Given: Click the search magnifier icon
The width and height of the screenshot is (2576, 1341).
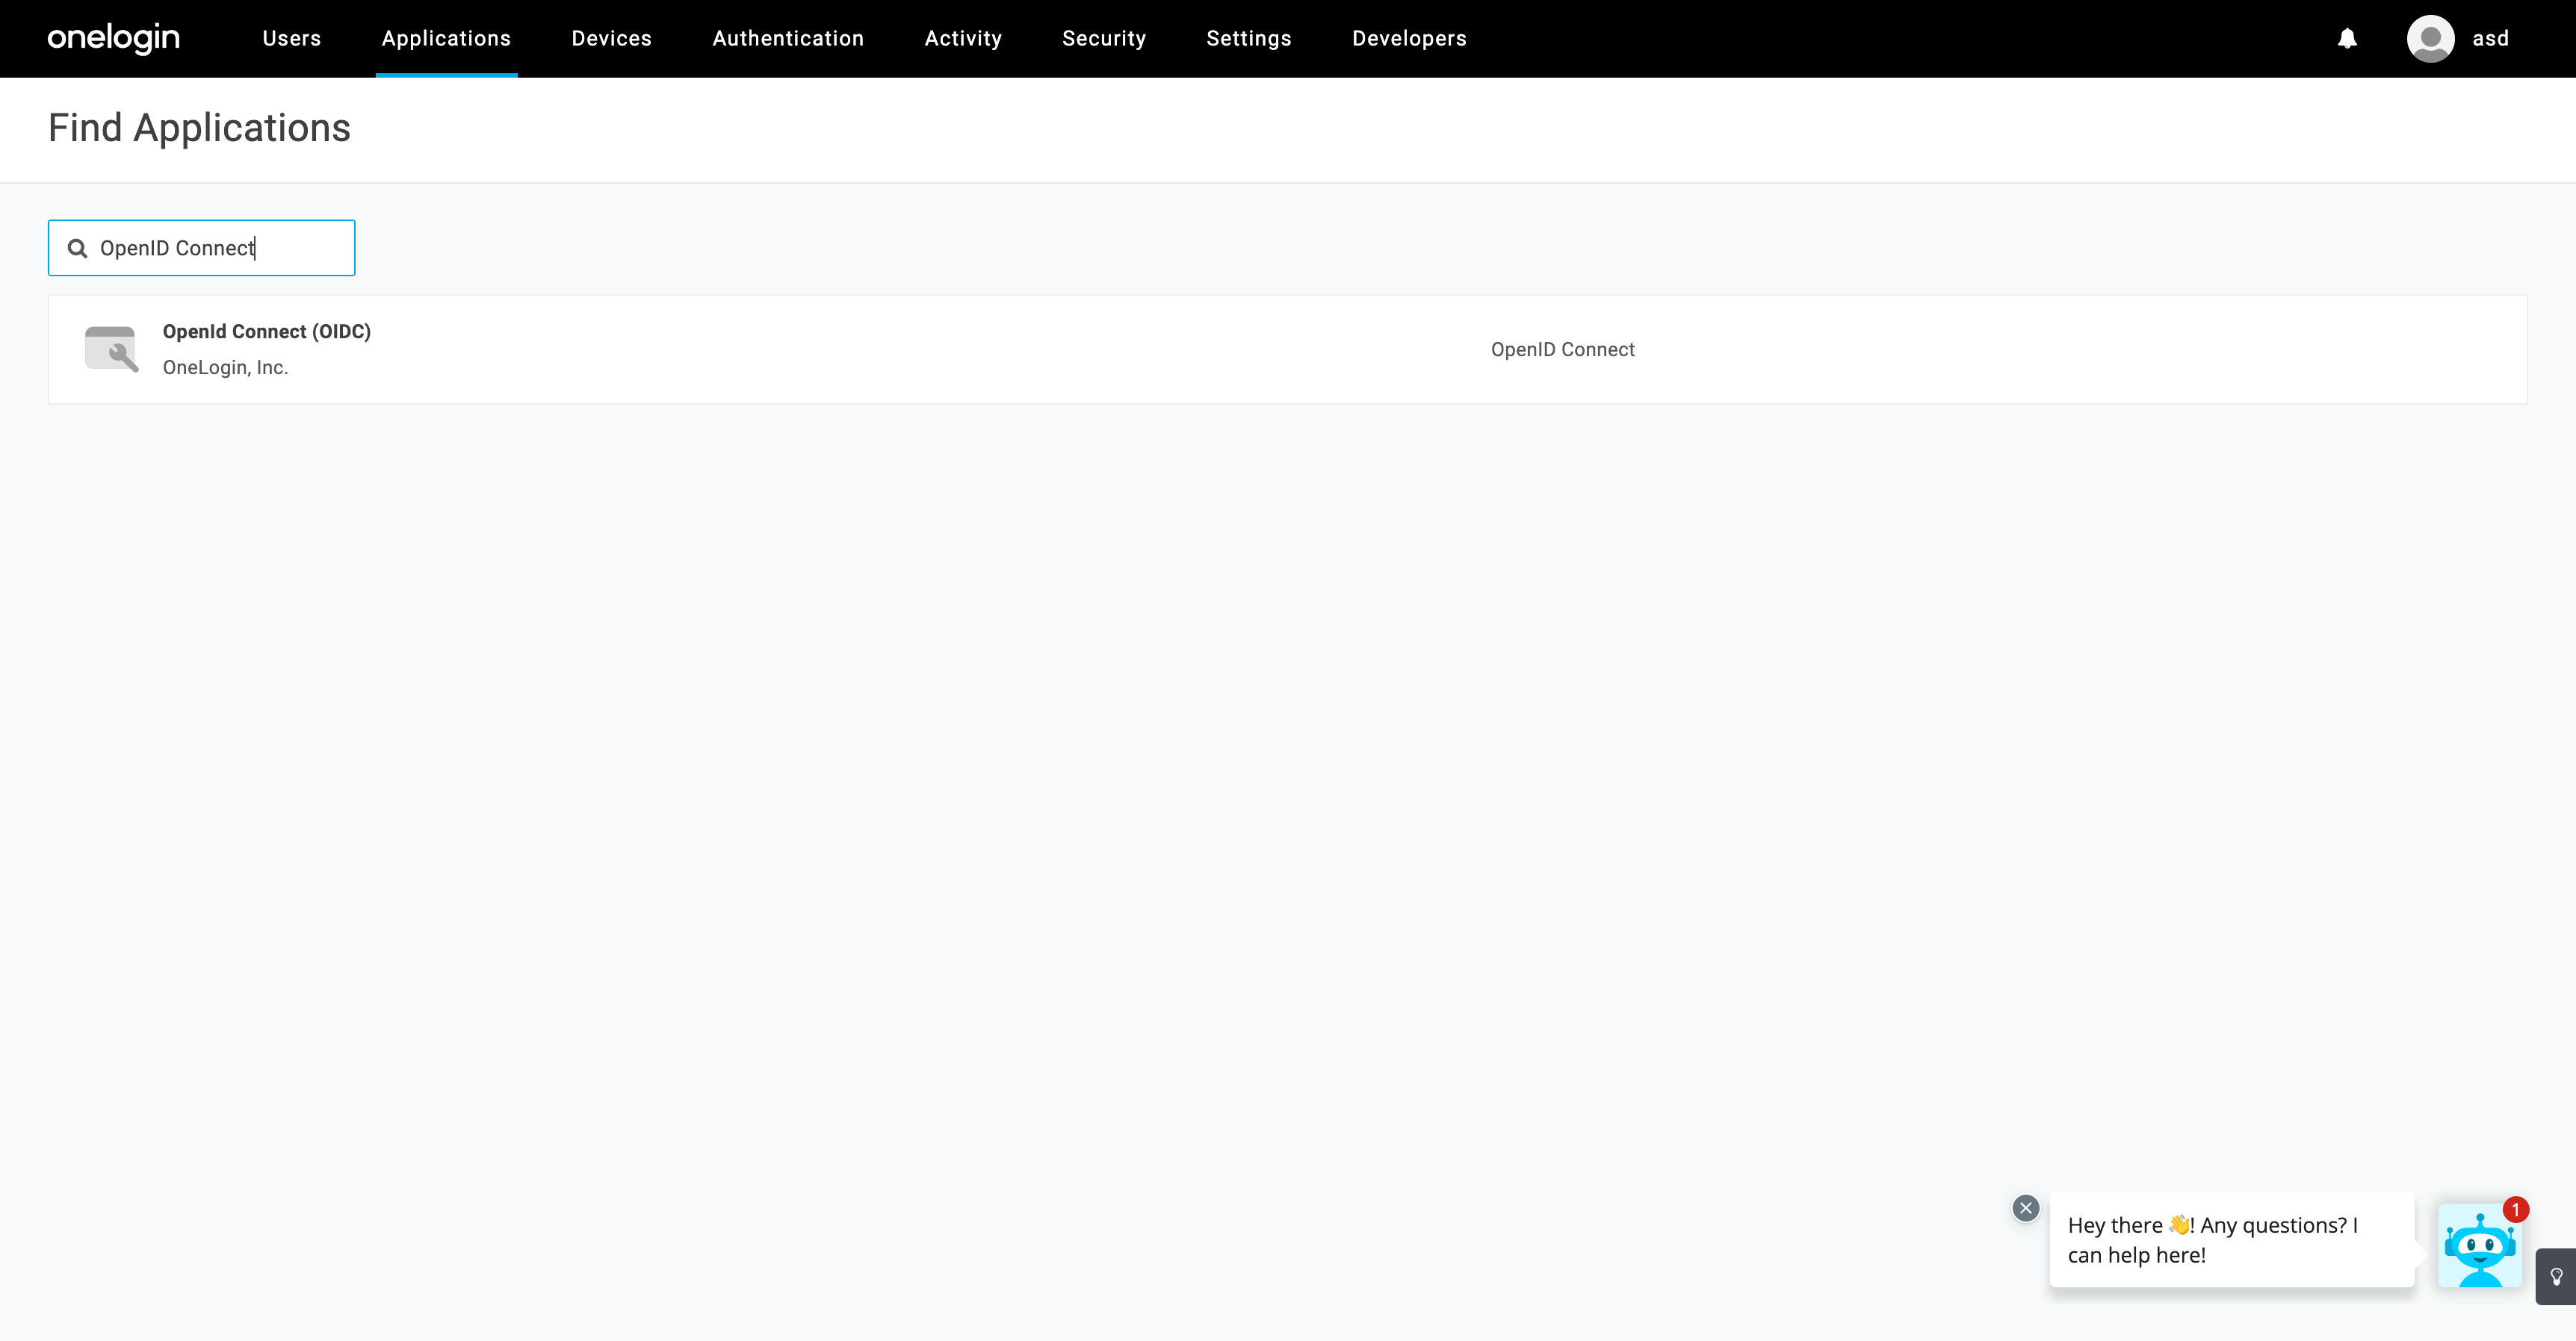Looking at the screenshot, I should (77, 248).
